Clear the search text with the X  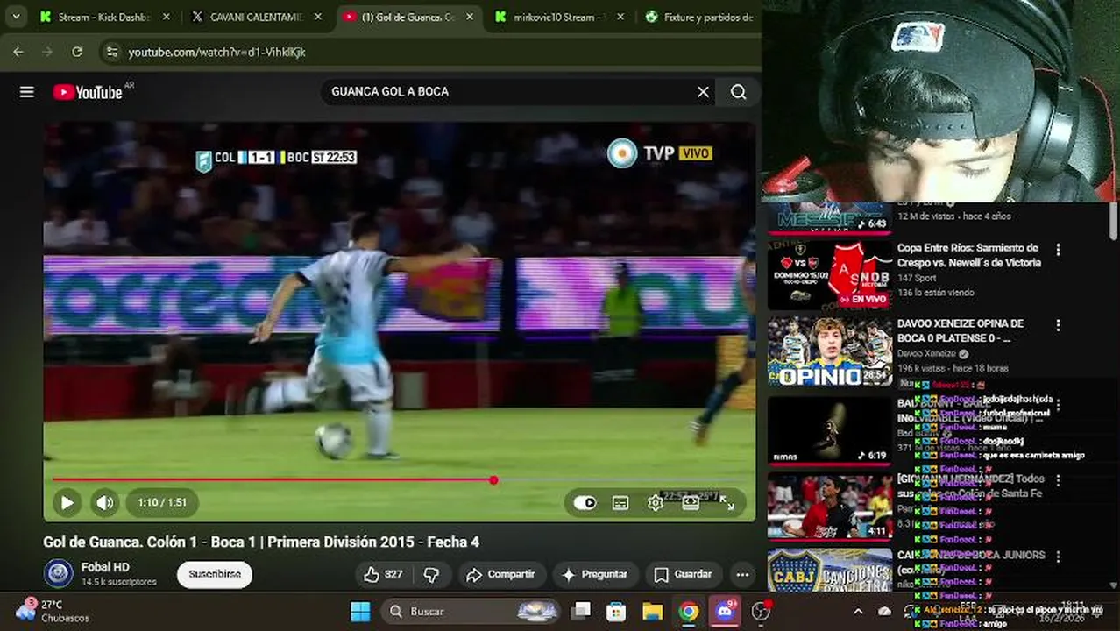[703, 92]
